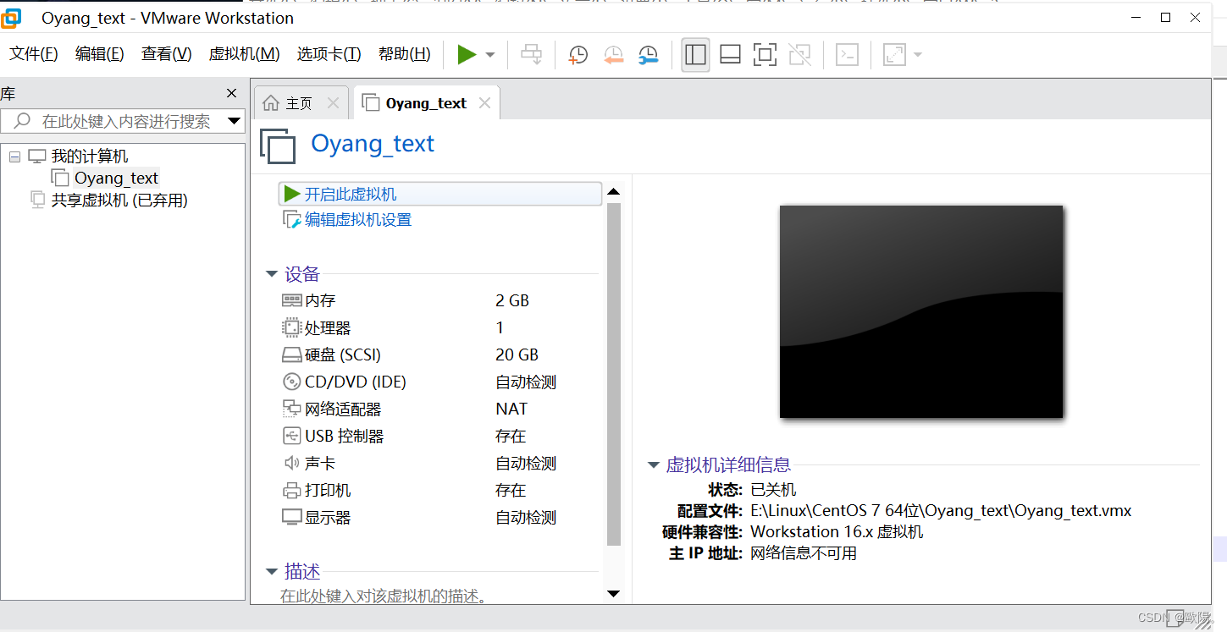Viewport: 1227px width, 632px height.
Task: Take a snapshot using the clock-plus icon
Action: [578, 55]
